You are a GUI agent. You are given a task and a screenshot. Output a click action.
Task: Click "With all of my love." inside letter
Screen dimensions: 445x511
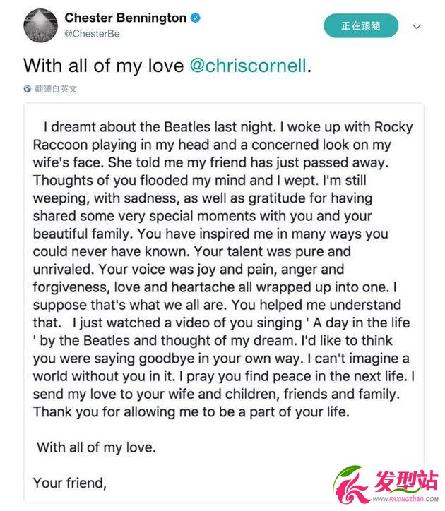click(x=95, y=447)
